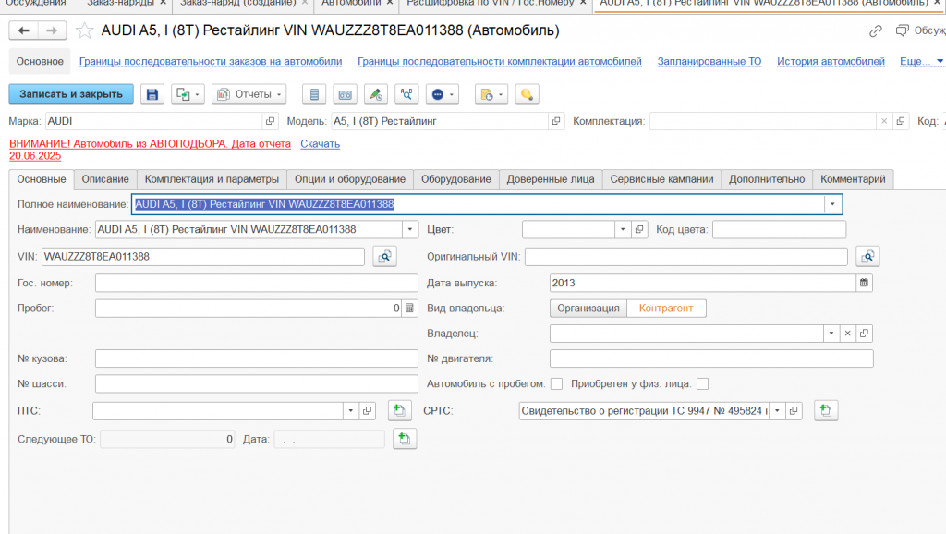Viewport: 946px width, 534px height.
Task: Click the Скачать report link
Action: click(x=320, y=144)
